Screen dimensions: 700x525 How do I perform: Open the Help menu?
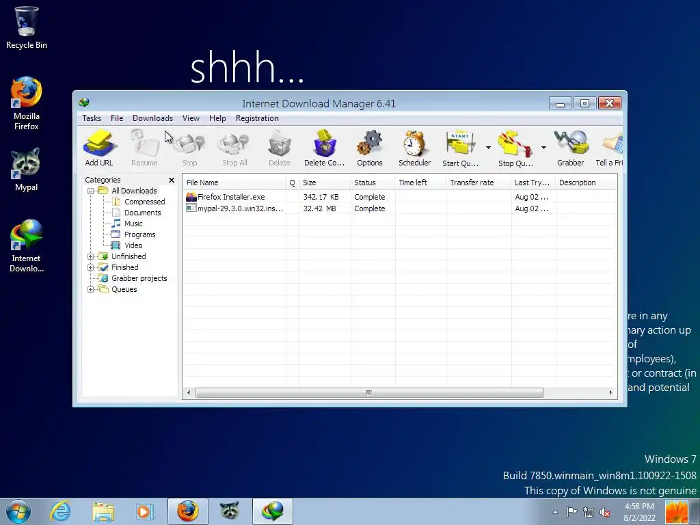(x=217, y=118)
